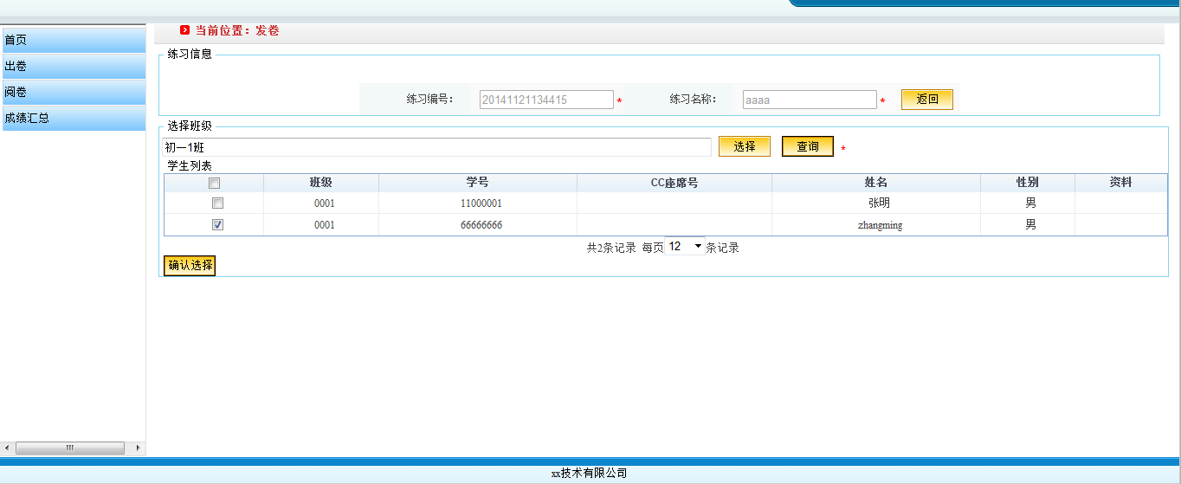This screenshot has width=1181, height=484.
Task: Click the 练习名称 input field
Action: tap(810, 100)
